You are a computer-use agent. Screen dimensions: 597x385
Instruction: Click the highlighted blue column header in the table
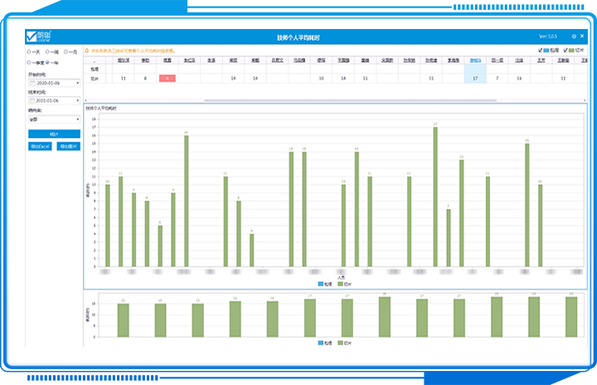pyautogui.click(x=475, y=60)
